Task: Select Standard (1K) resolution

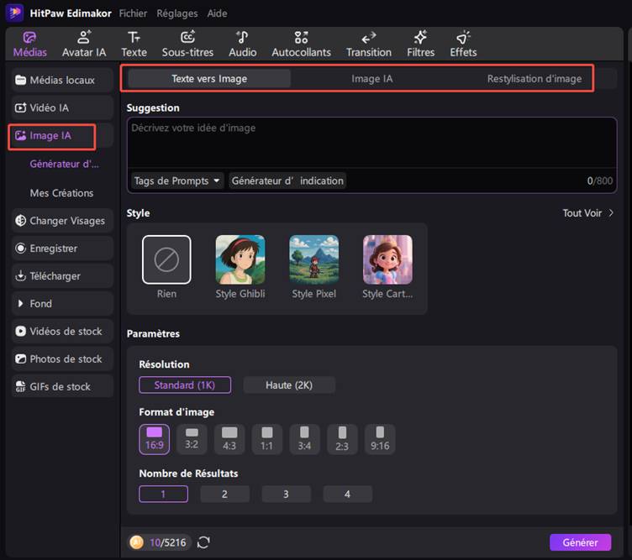Action: coord(185,385)
